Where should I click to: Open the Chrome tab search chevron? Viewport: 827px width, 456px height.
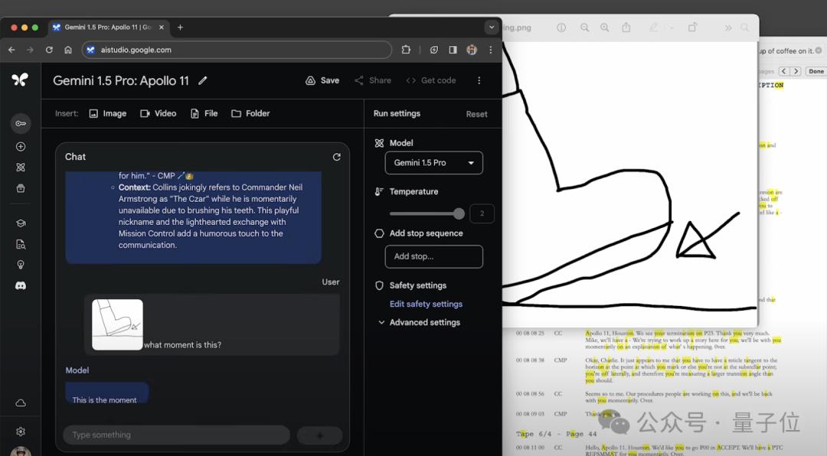492,28
